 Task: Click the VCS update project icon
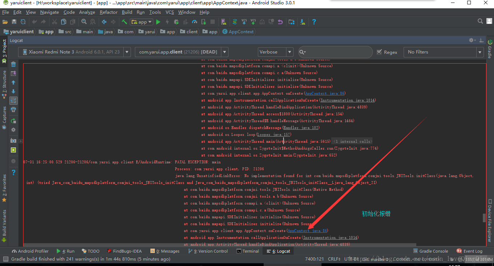pyautogui.click(x=244, y=22)
